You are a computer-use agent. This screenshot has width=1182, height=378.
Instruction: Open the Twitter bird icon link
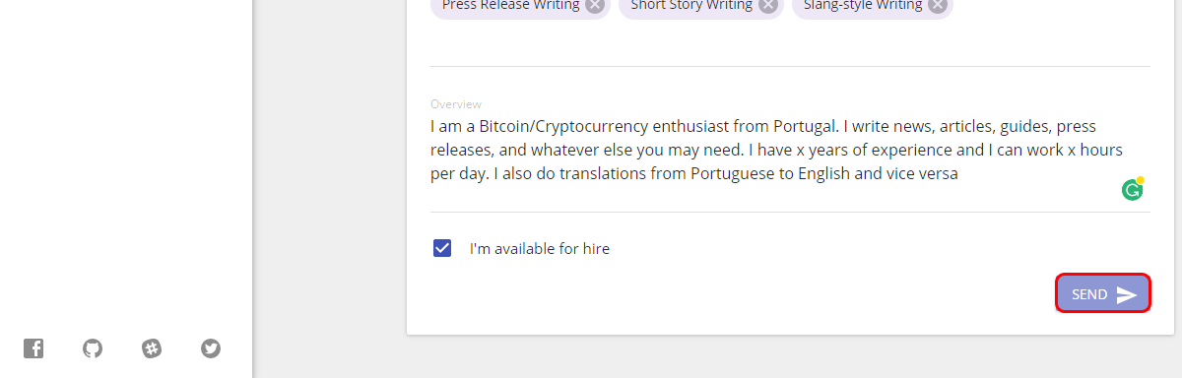click(211, 347)
